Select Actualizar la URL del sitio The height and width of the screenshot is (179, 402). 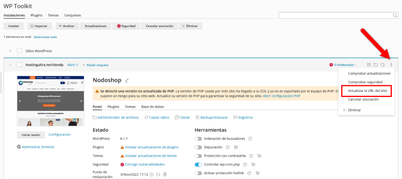point(367,91)
